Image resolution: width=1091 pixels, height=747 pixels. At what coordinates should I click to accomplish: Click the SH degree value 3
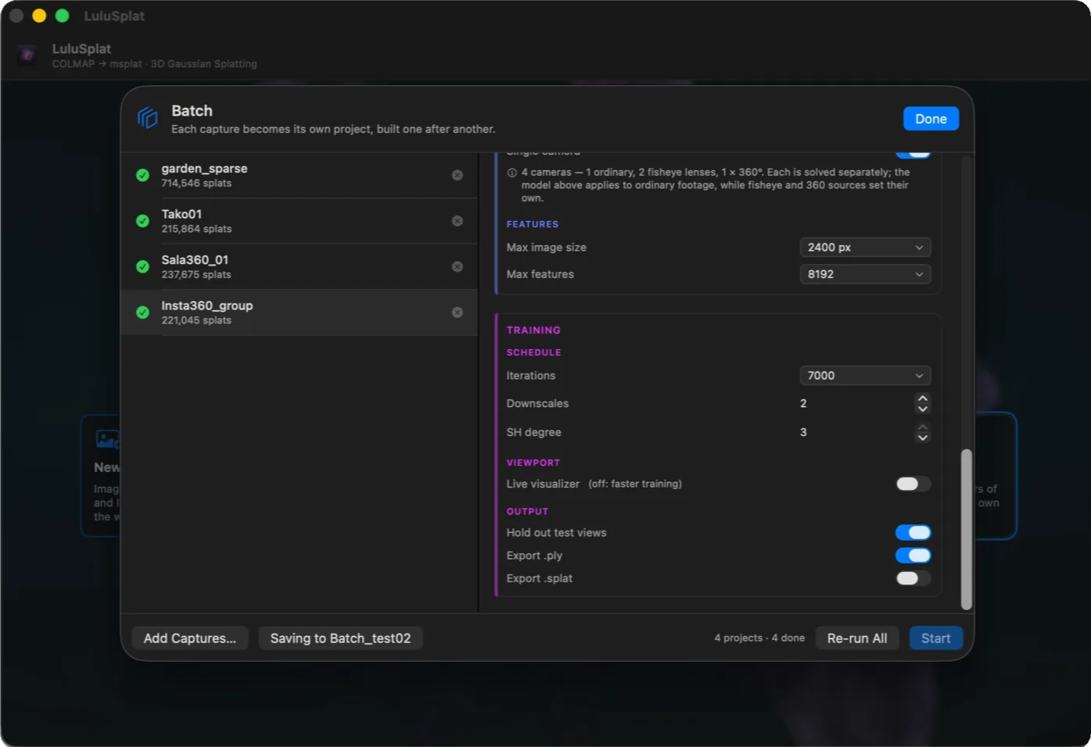(803, 432)
